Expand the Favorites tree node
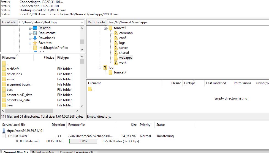Viewport: 269px width, 153px height. tap(30, 43)
